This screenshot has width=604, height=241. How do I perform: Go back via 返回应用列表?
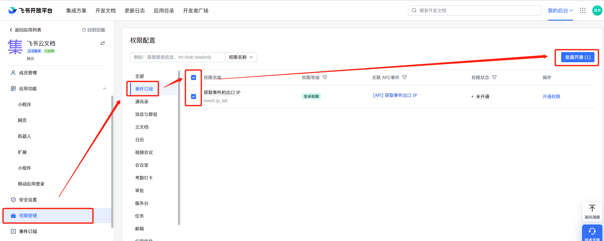point(25,30)
